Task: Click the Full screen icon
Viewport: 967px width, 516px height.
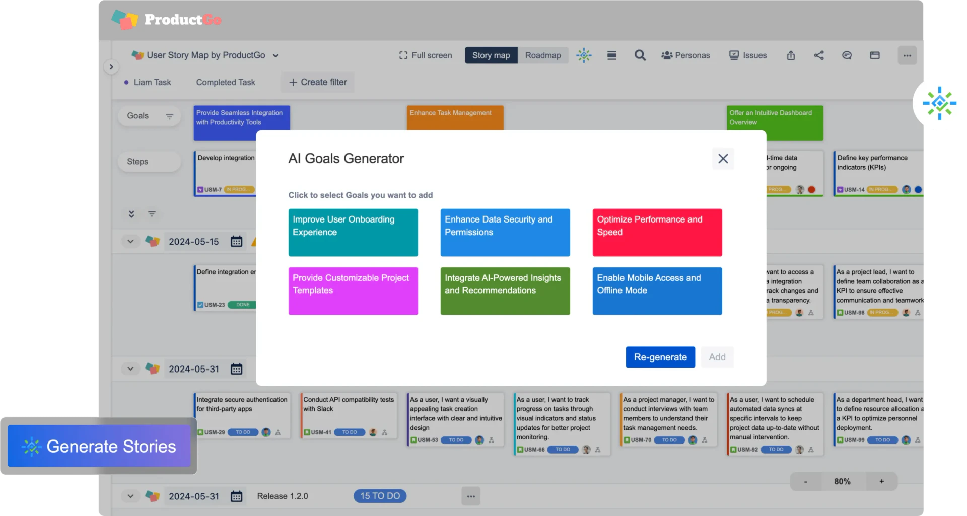Action: pyautogui.click(x=426, y=55)
